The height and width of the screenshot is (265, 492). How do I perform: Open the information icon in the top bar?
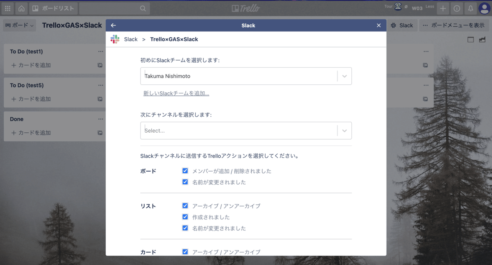456,8
